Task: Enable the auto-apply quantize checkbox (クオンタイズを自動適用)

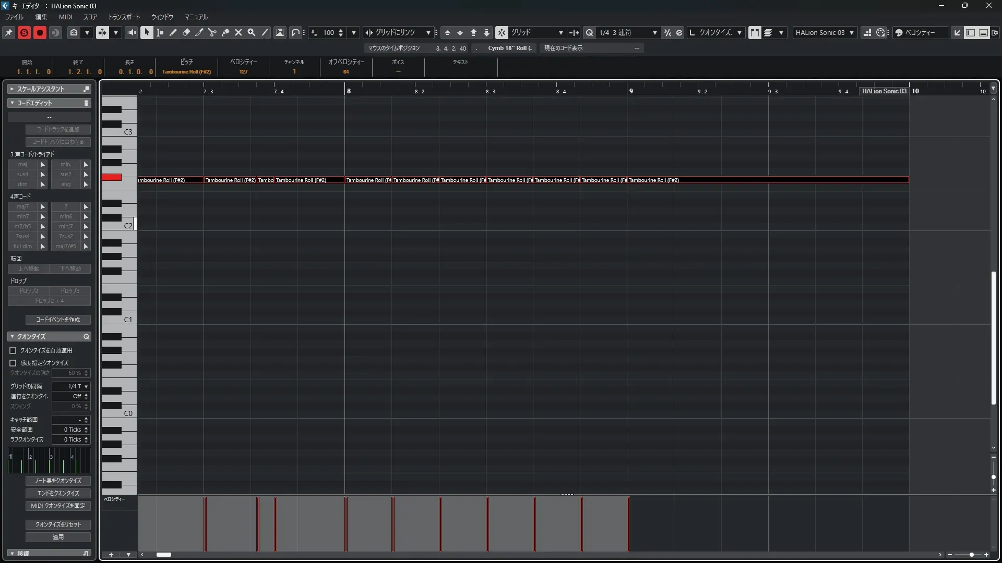Action: (13, 350)
